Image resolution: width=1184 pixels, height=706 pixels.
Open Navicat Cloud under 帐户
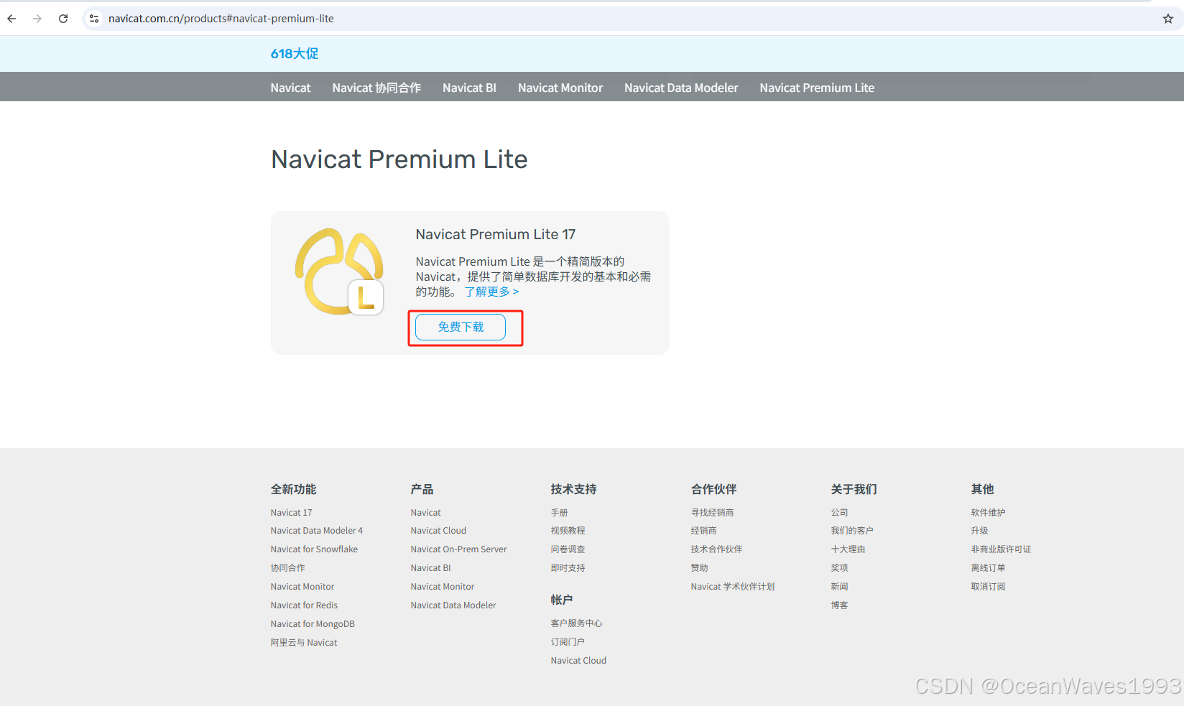tap(578, 661)
